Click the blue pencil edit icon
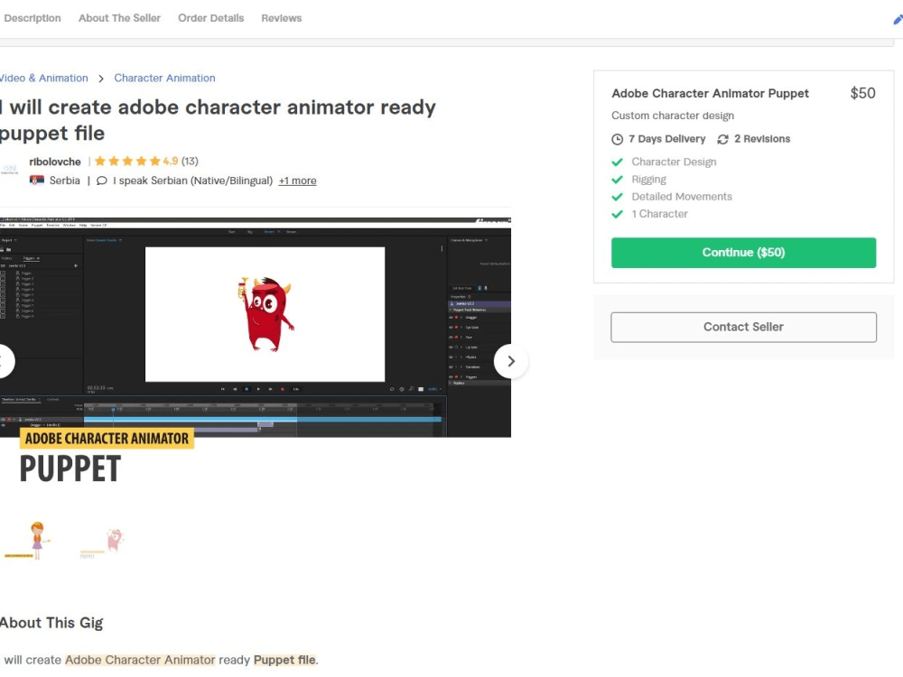 (898, 20)
